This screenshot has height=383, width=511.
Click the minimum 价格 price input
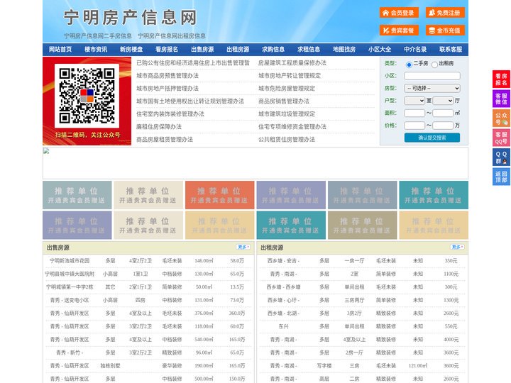[x=414, y=126]
